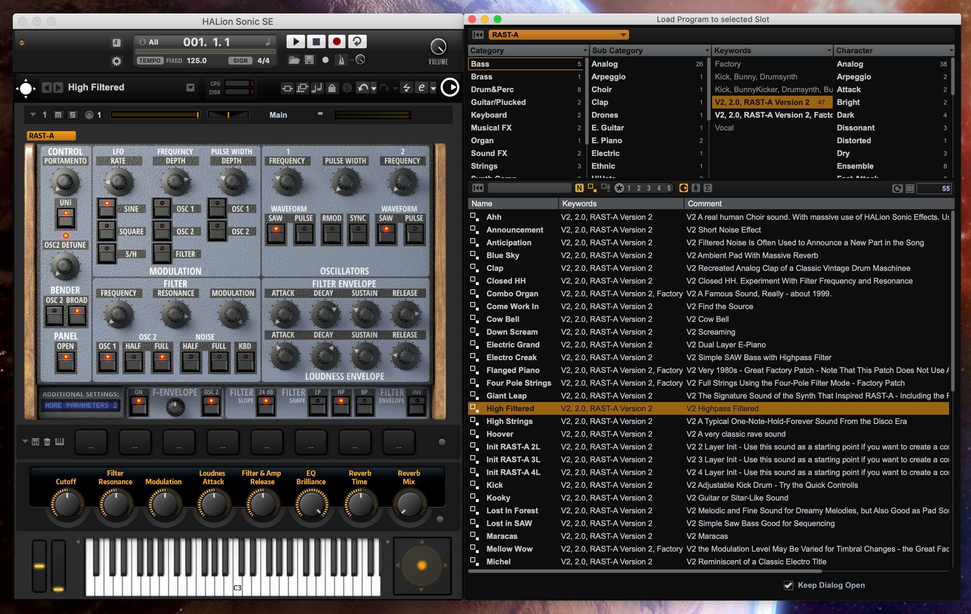Toggle the filter shape HP button
This screenshot has width=971, height=614.
pos(341,405)
